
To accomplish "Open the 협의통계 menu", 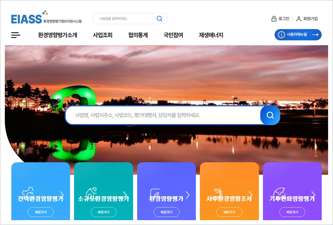I will click(x=138, y=35).
